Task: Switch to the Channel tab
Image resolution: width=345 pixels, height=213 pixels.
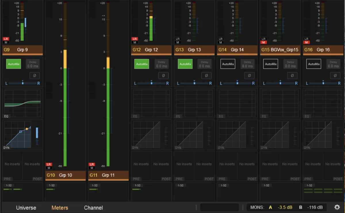Action: point(93,208)
